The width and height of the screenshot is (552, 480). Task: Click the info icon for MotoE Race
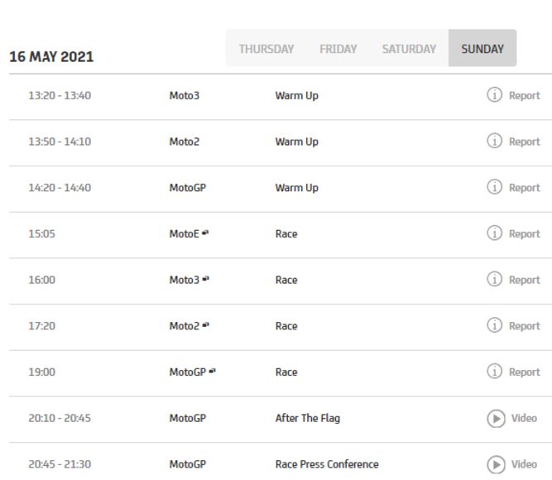pos(494,233)
